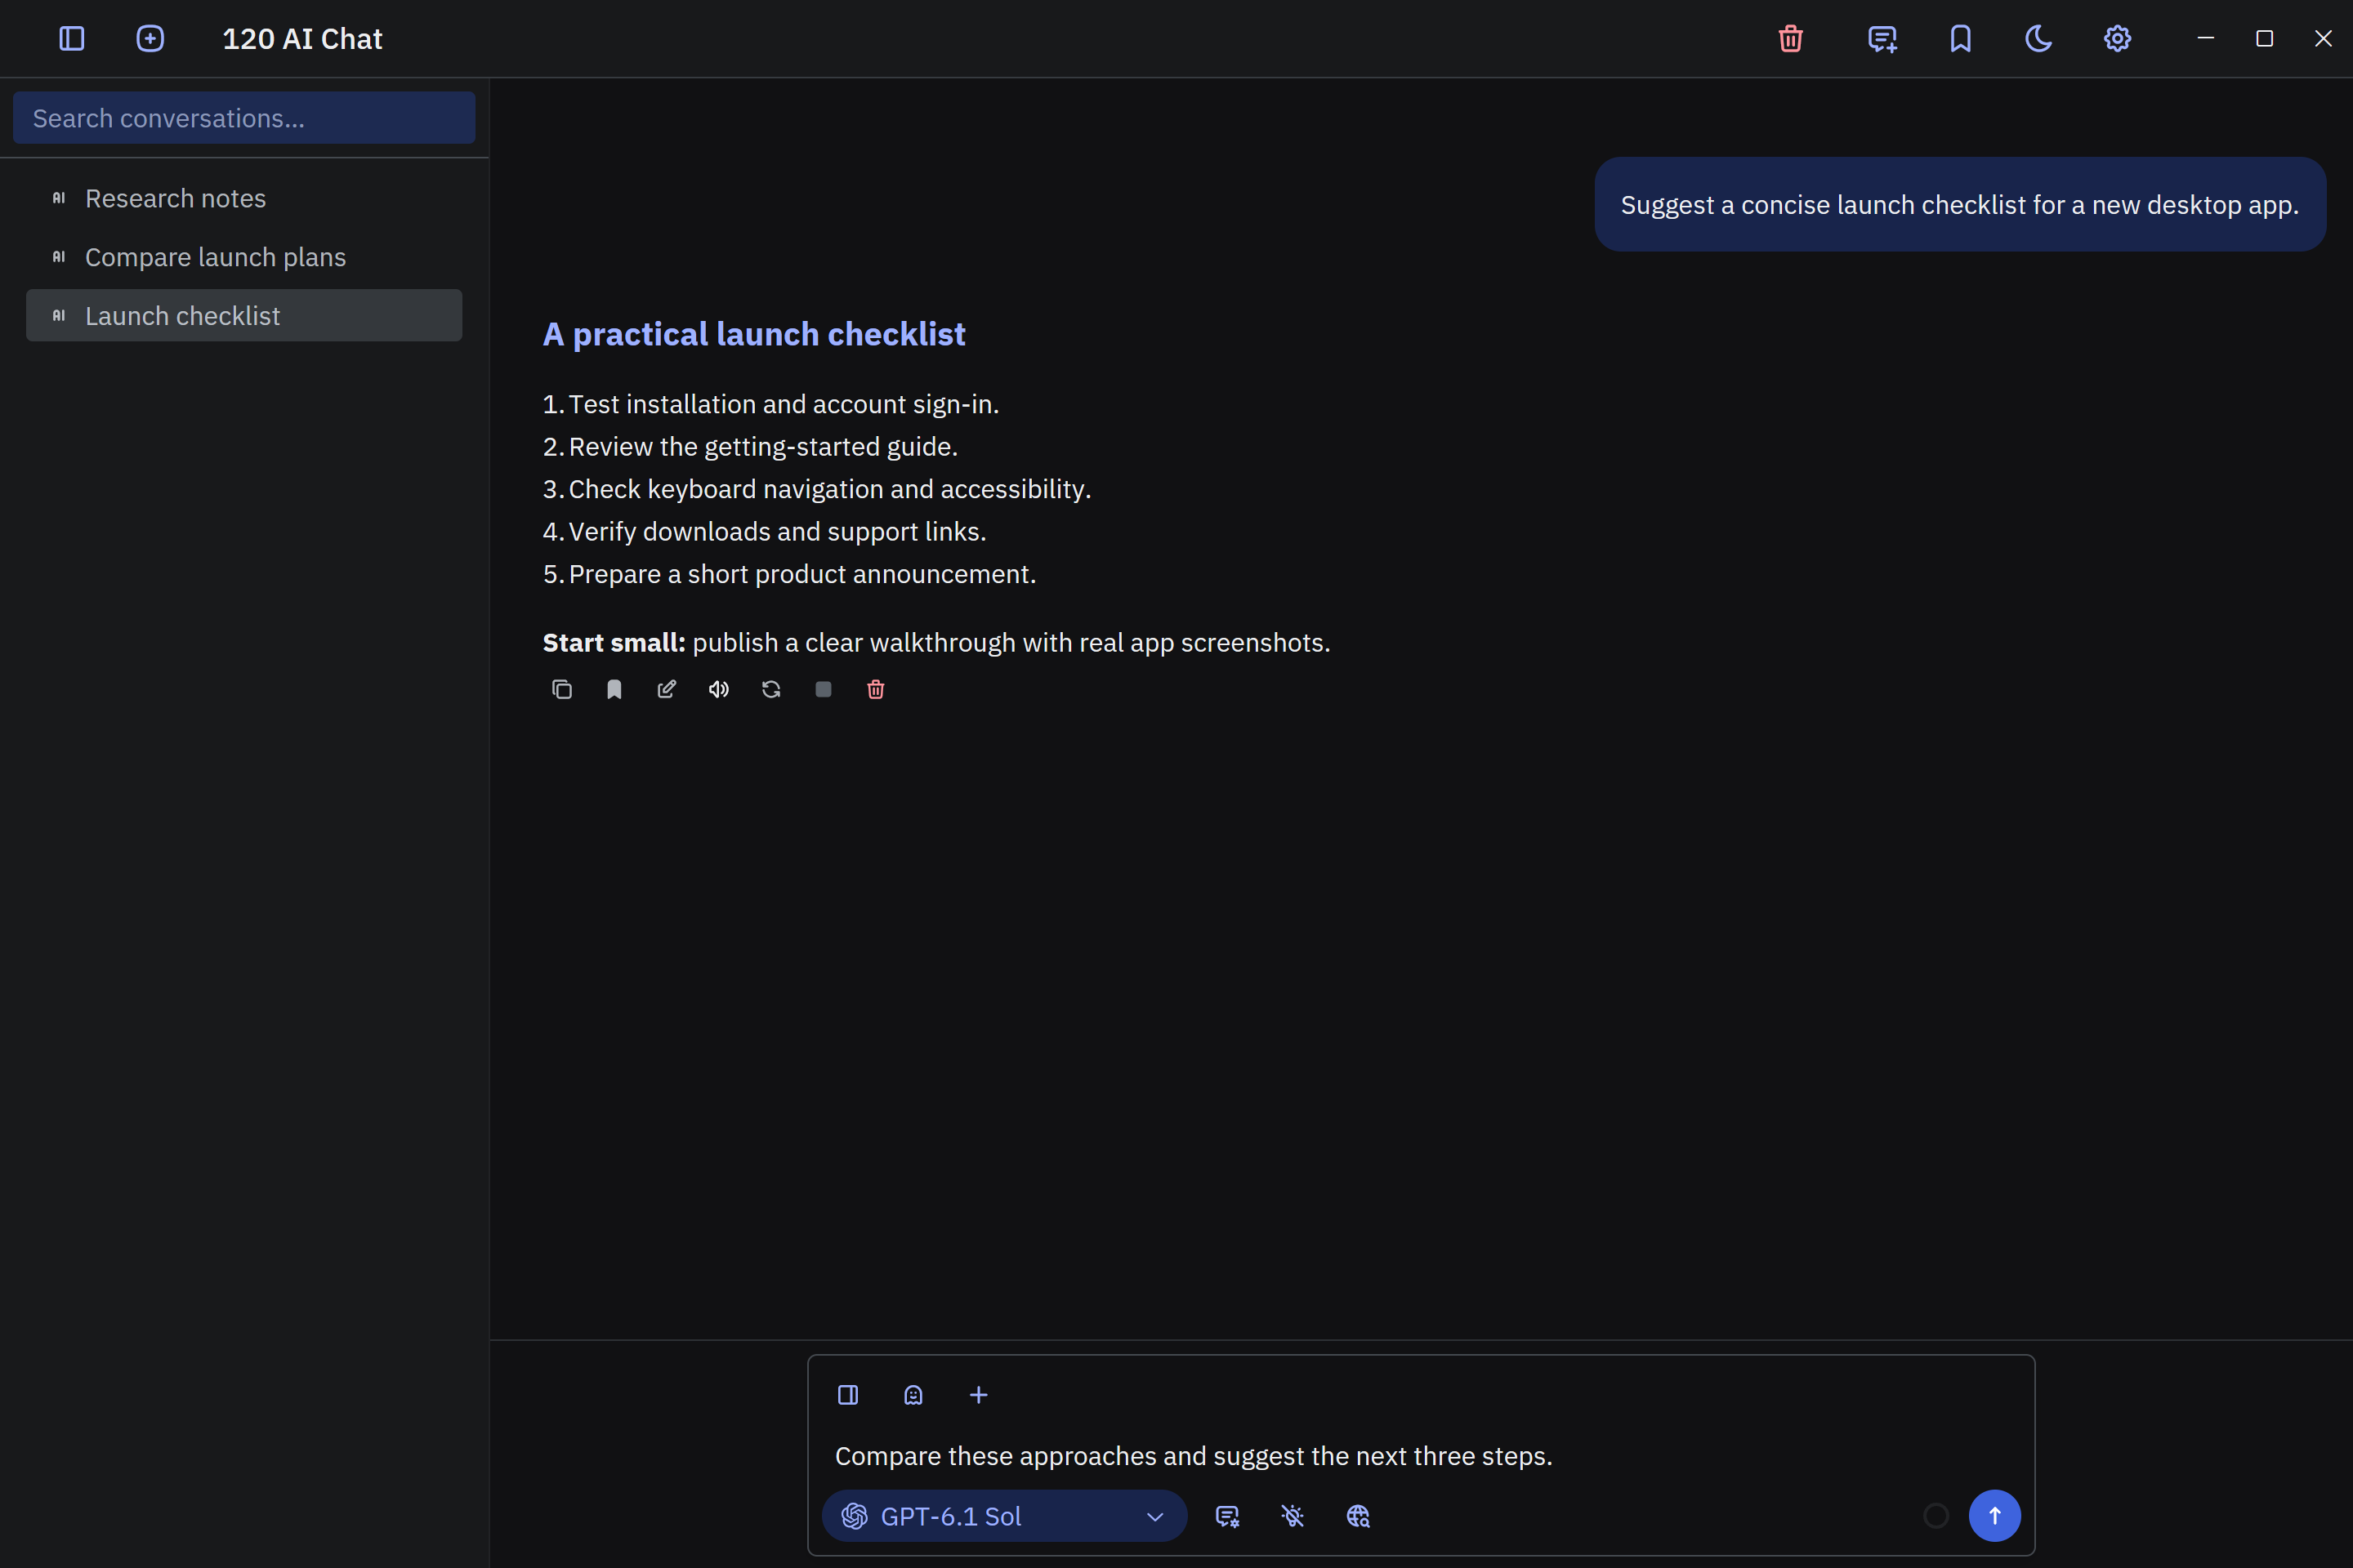2353x1568 pixels.
Task: Click the 'A practical launch checklist' heading
Action: pyautogui.click(x=754, y=334)
